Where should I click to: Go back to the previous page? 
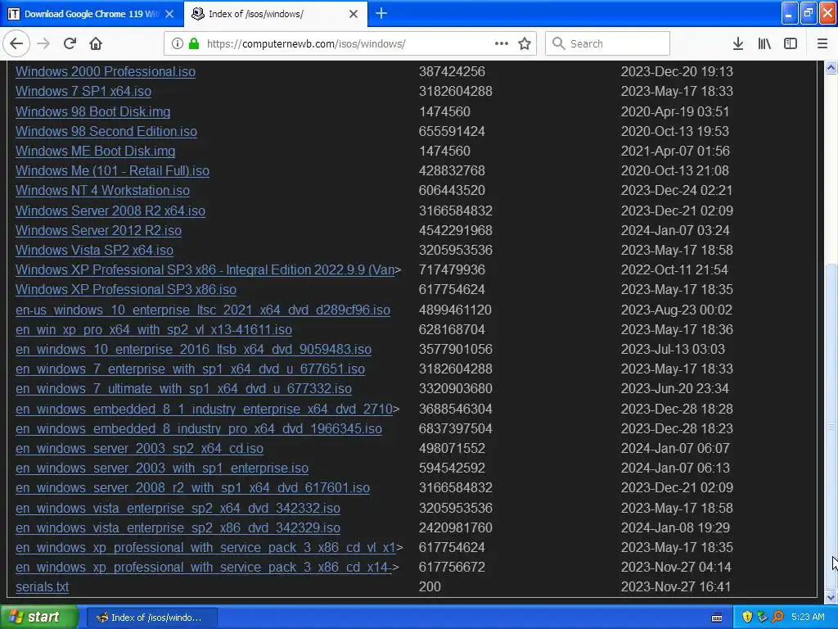tap(16, 44)
